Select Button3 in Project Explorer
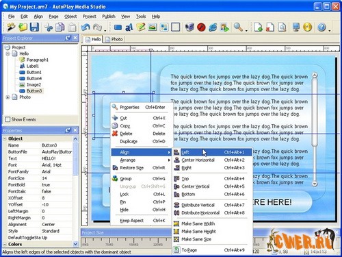Viewport: 342px width, 257px height. pyautogui.click(x=34, y=91)
